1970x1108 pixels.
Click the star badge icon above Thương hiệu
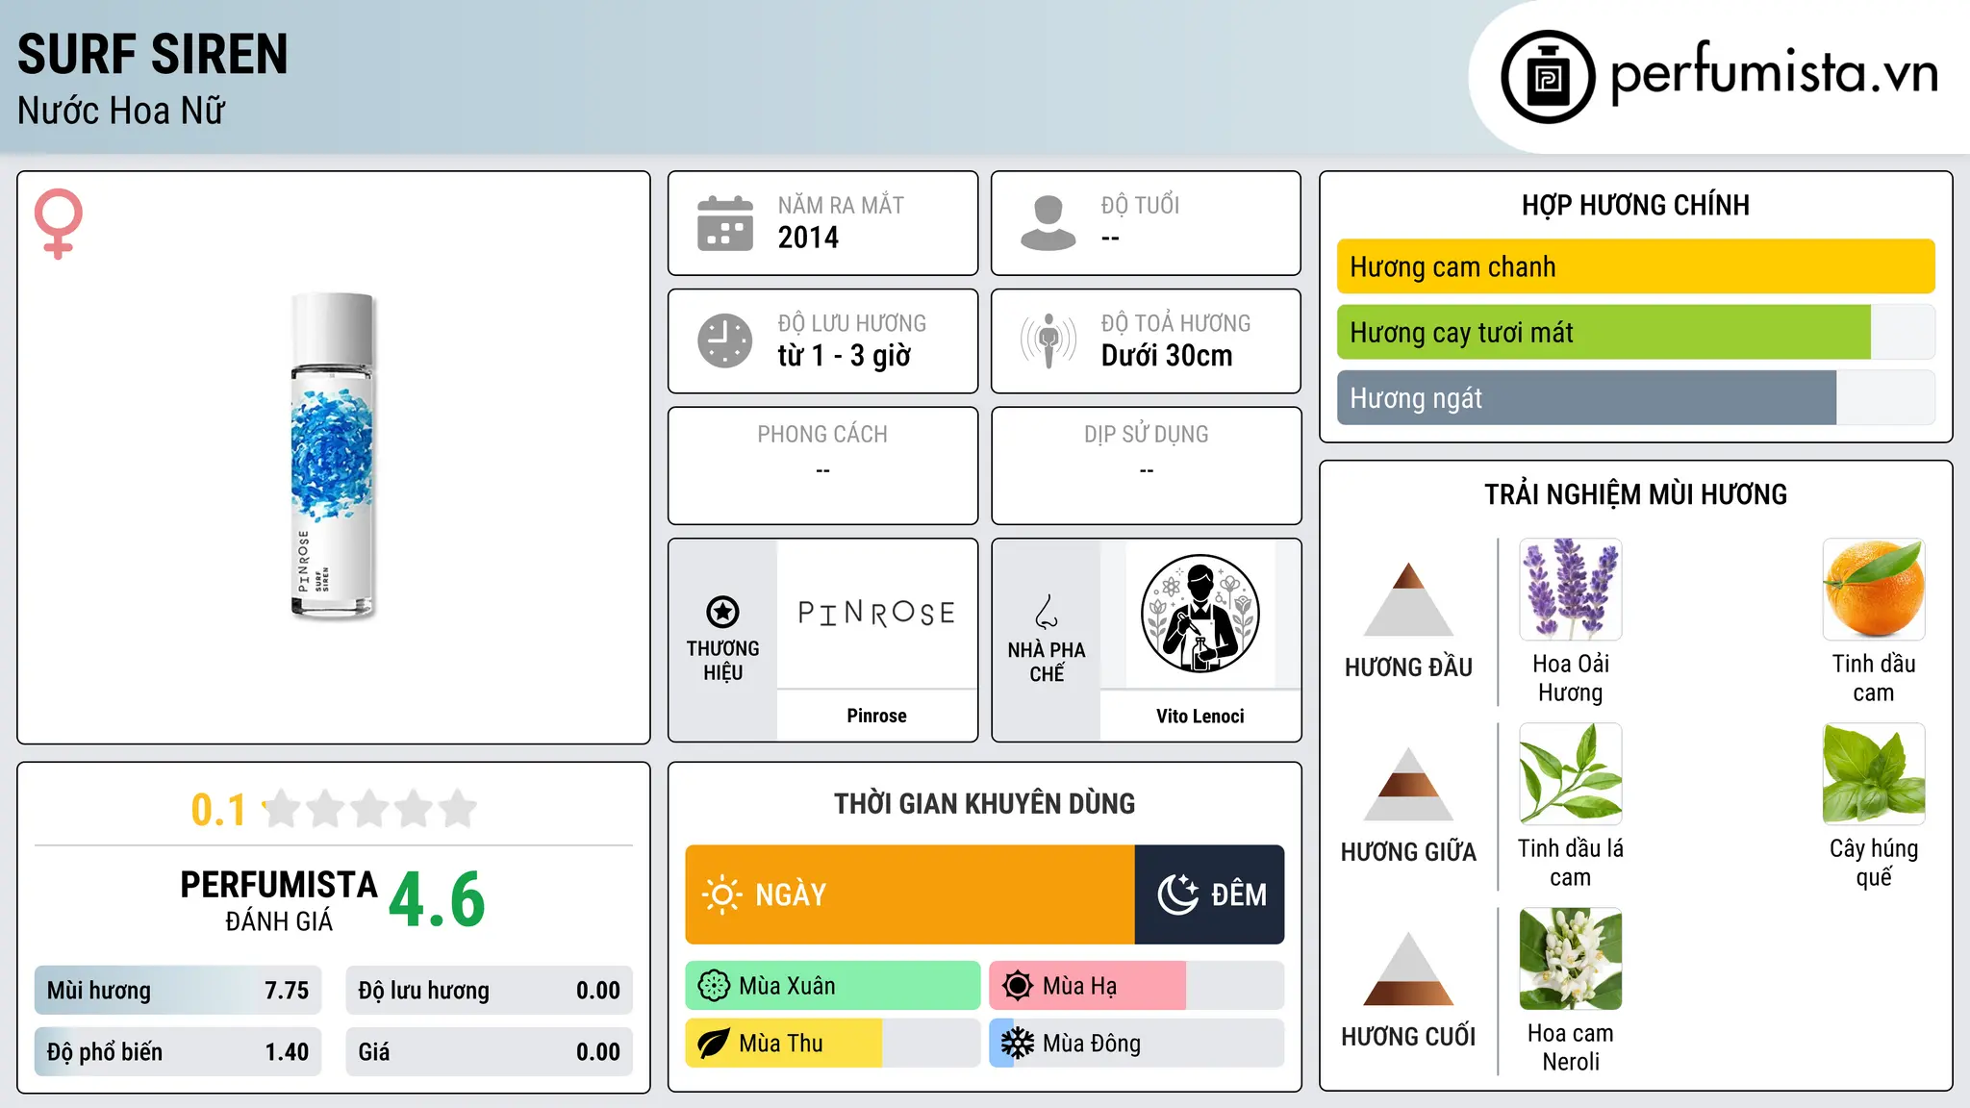722,612
